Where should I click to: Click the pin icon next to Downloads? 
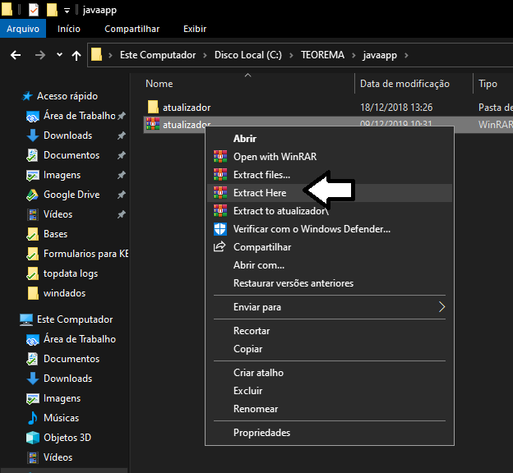pos(122,135)
